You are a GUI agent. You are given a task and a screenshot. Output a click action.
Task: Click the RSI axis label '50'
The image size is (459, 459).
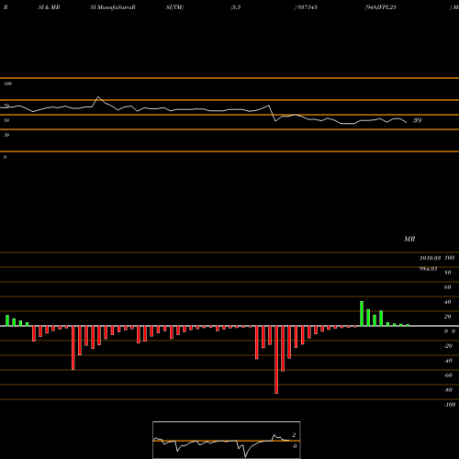6,120
